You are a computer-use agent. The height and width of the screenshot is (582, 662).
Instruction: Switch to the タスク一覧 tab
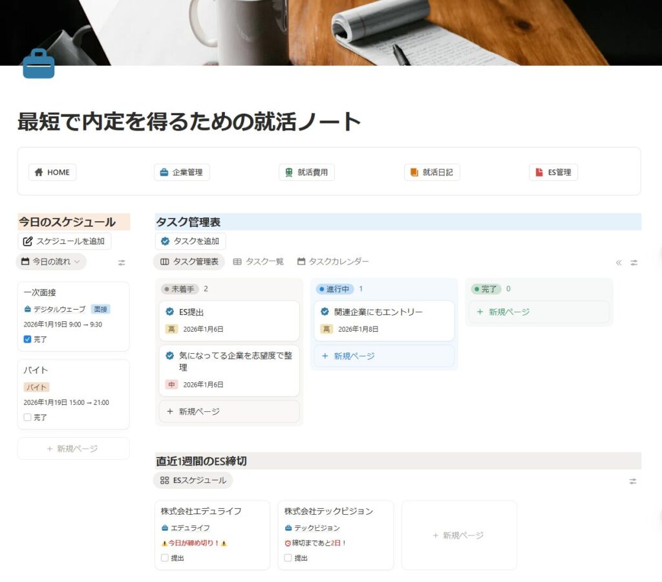(x=261, y=262)
